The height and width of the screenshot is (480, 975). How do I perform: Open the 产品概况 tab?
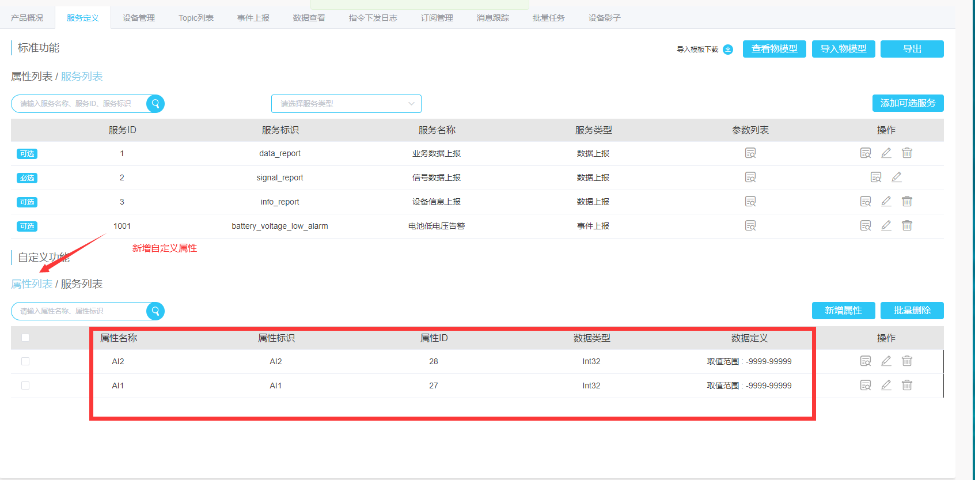click(27, 18)
